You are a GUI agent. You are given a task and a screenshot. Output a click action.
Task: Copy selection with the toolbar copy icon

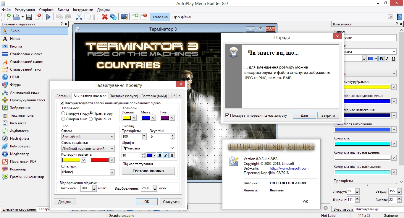(x=88, y=17)
